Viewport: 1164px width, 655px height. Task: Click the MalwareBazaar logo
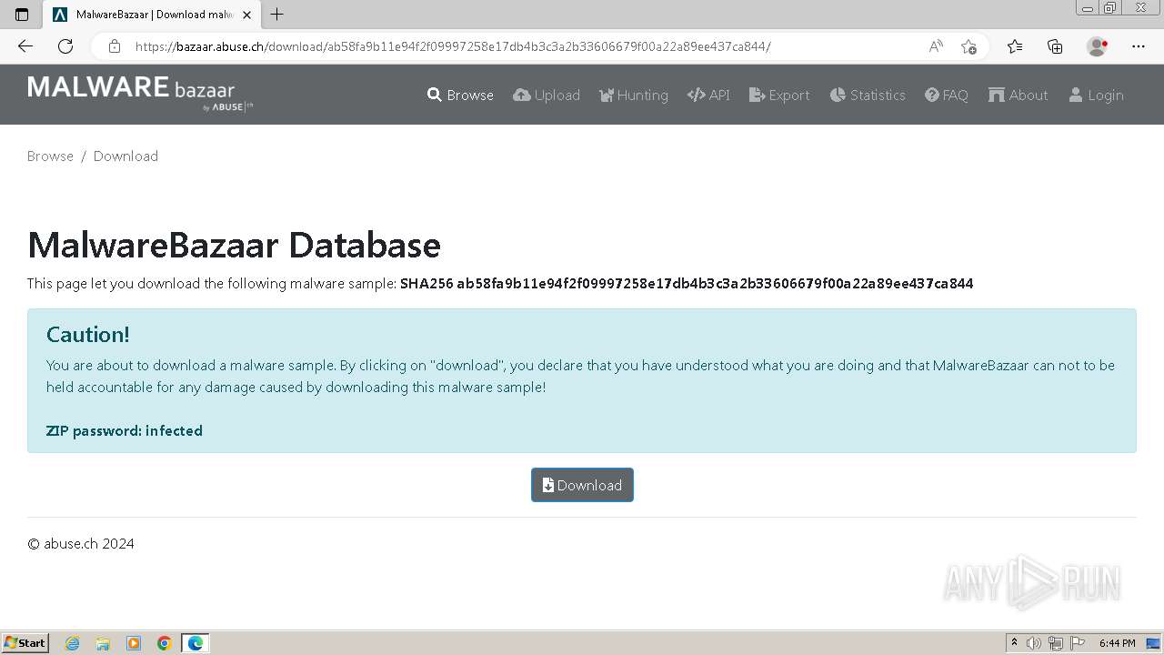pyautogui.click(x=140, y=94)
